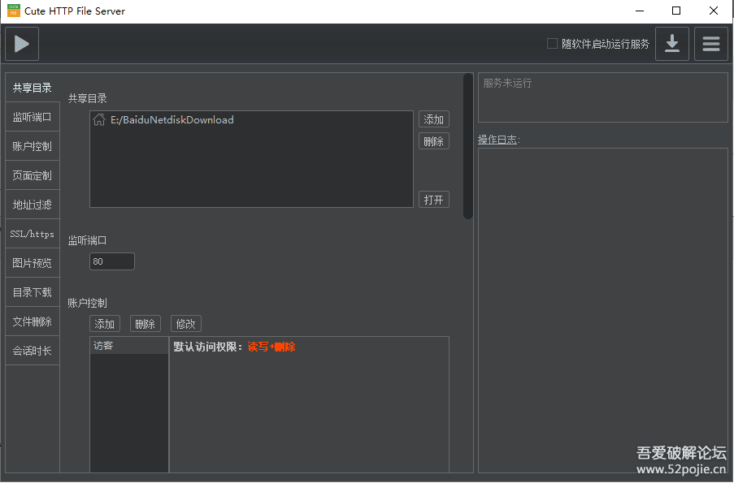This screenshot has width=734, height=483.
Task: Enable 随软件启动运行服务 checkbox
Action: click(553, 44)
